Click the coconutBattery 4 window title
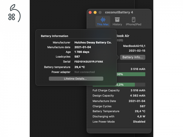This screenshot has width=183, height=137. pyautogui.click(x=119, y=12)
